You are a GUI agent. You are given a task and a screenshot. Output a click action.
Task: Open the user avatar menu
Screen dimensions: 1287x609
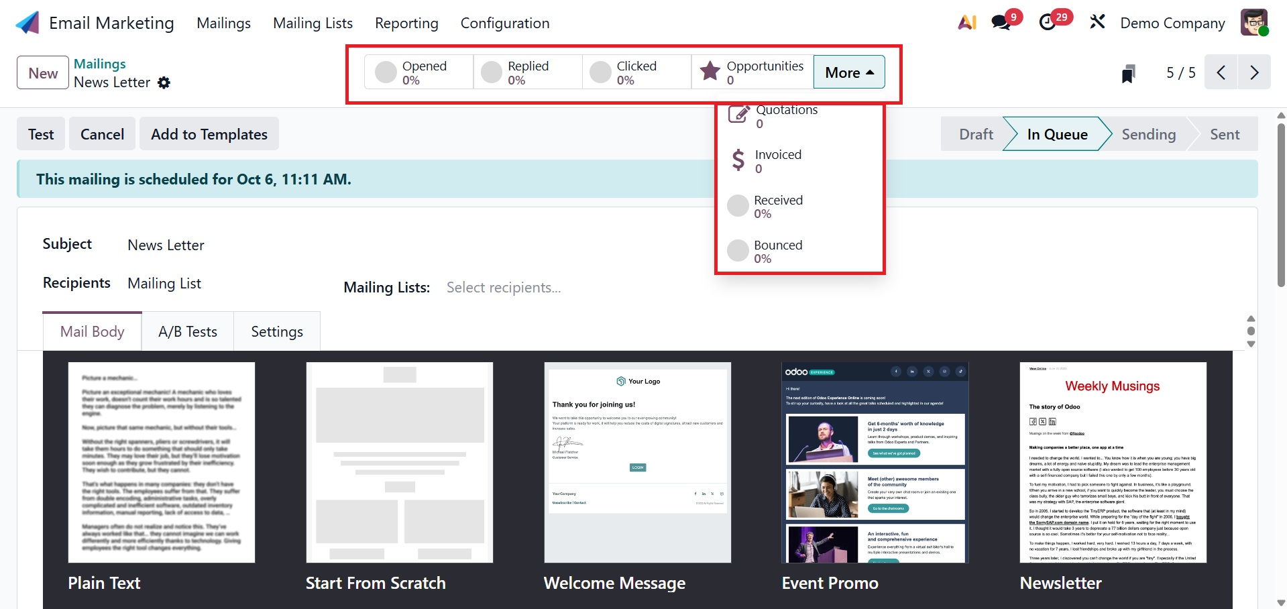pyautogui.click(x=1253, y=23)
